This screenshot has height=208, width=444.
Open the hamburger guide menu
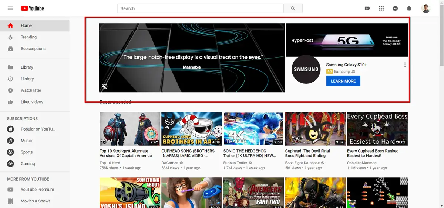(10, 8)
